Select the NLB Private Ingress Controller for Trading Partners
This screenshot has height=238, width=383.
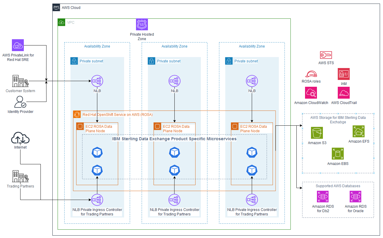tap(97, 200)
